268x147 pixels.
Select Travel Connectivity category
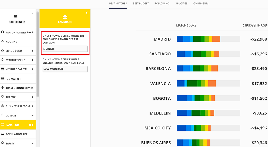click(18, 88)
